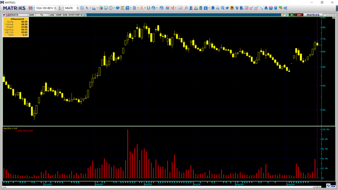Open the settings gears icon

(286, 8)
